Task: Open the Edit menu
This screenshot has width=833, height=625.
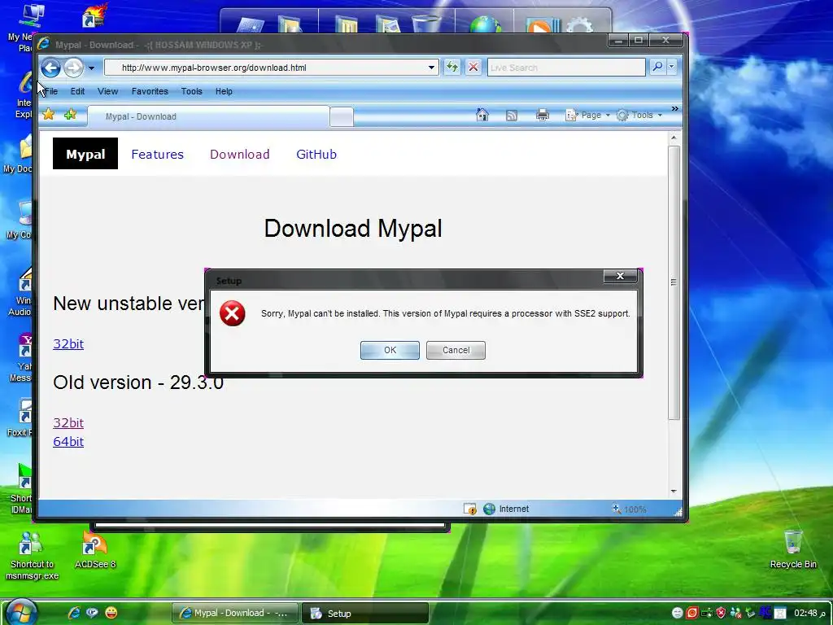Action: point(77,91)
